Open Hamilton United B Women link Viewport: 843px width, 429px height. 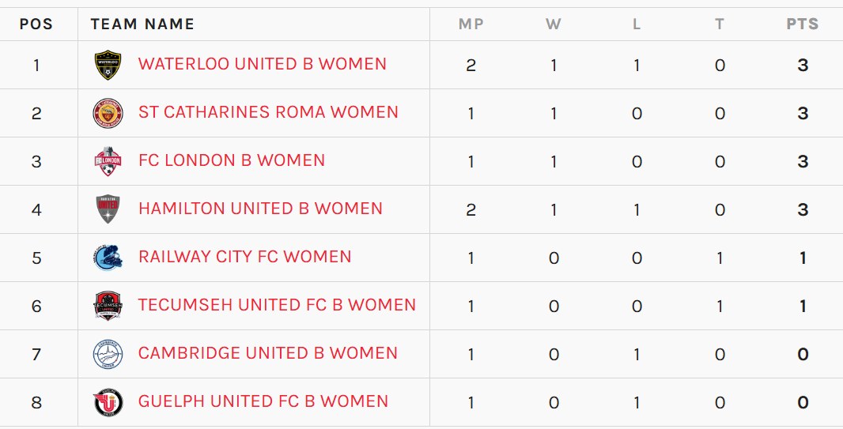pyautogui.click(x=260, y=209)
